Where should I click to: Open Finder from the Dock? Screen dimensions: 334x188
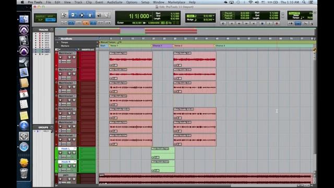24,19
